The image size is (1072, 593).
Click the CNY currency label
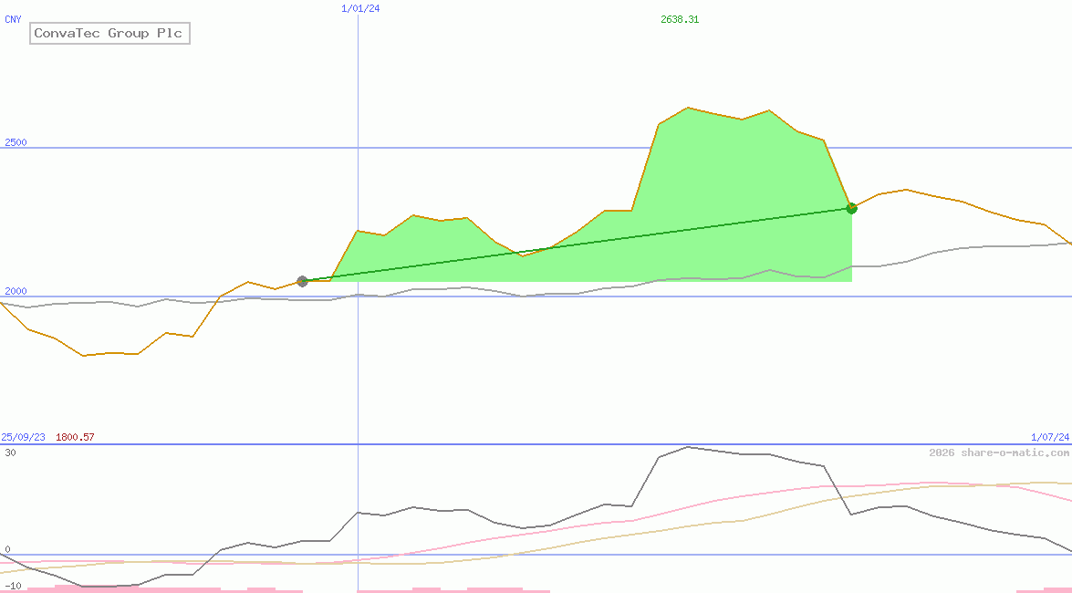(x=13, y=19)
